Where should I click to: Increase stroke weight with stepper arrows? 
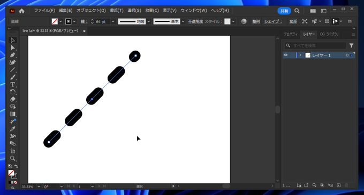click(x=92, y=20)
